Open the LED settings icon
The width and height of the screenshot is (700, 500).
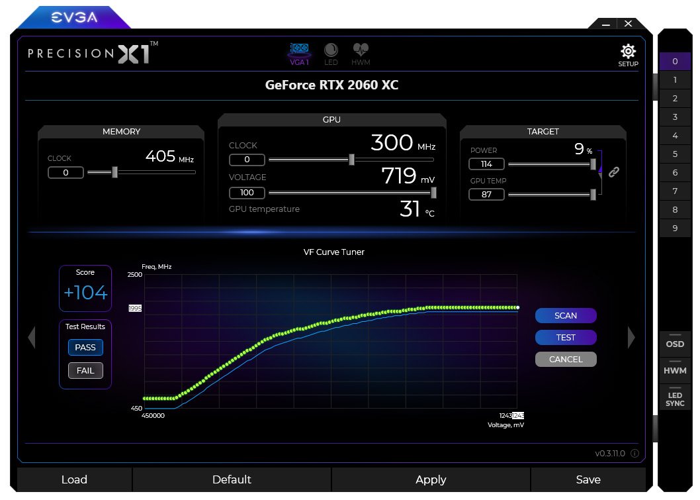tap(331, 52)
